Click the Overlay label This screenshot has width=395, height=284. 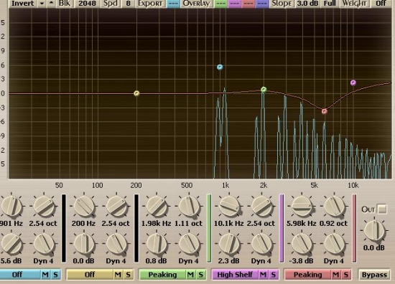click(196, 4)
